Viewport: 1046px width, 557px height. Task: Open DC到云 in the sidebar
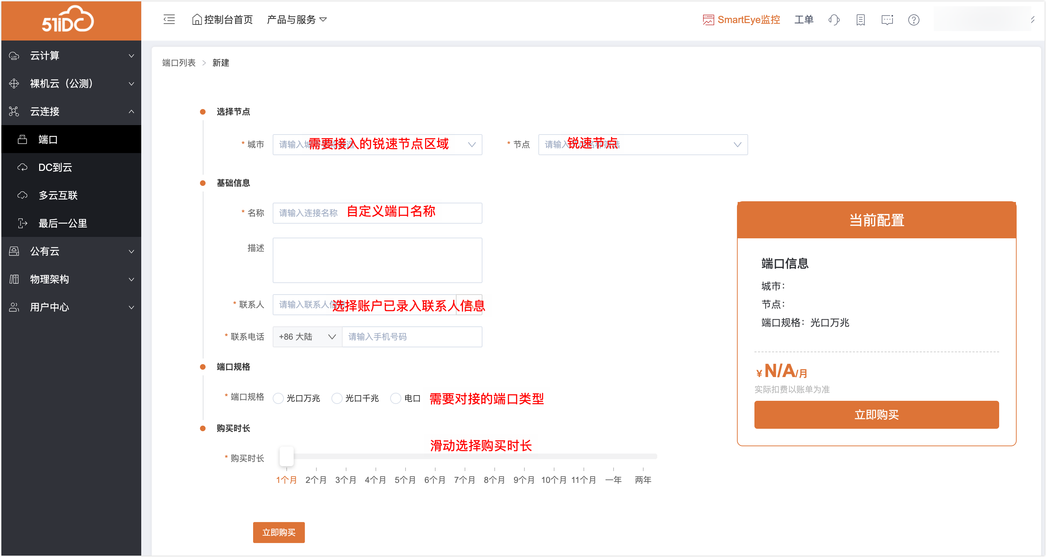tap(55, 167)
